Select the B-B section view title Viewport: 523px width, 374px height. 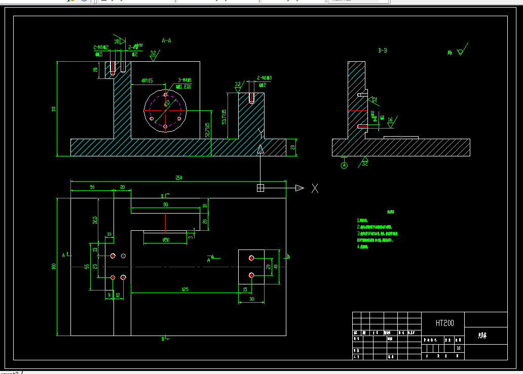click(383, 50)
